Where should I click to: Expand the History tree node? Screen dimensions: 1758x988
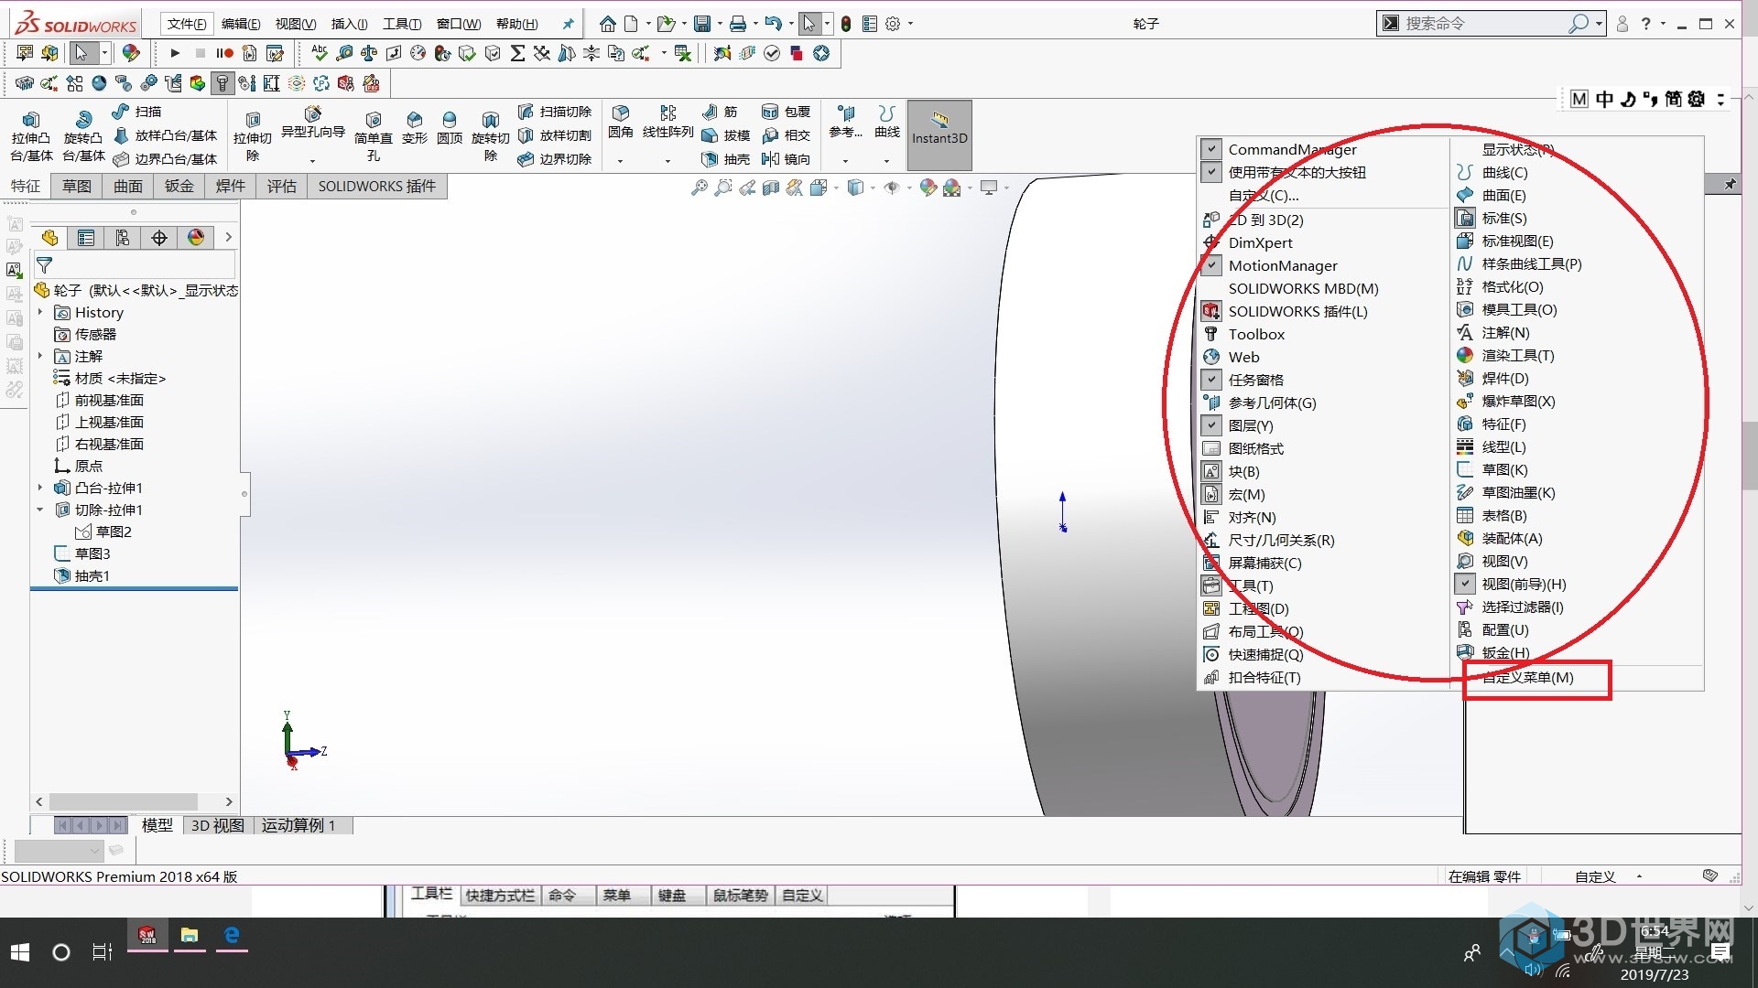click(x=39, y=312)
